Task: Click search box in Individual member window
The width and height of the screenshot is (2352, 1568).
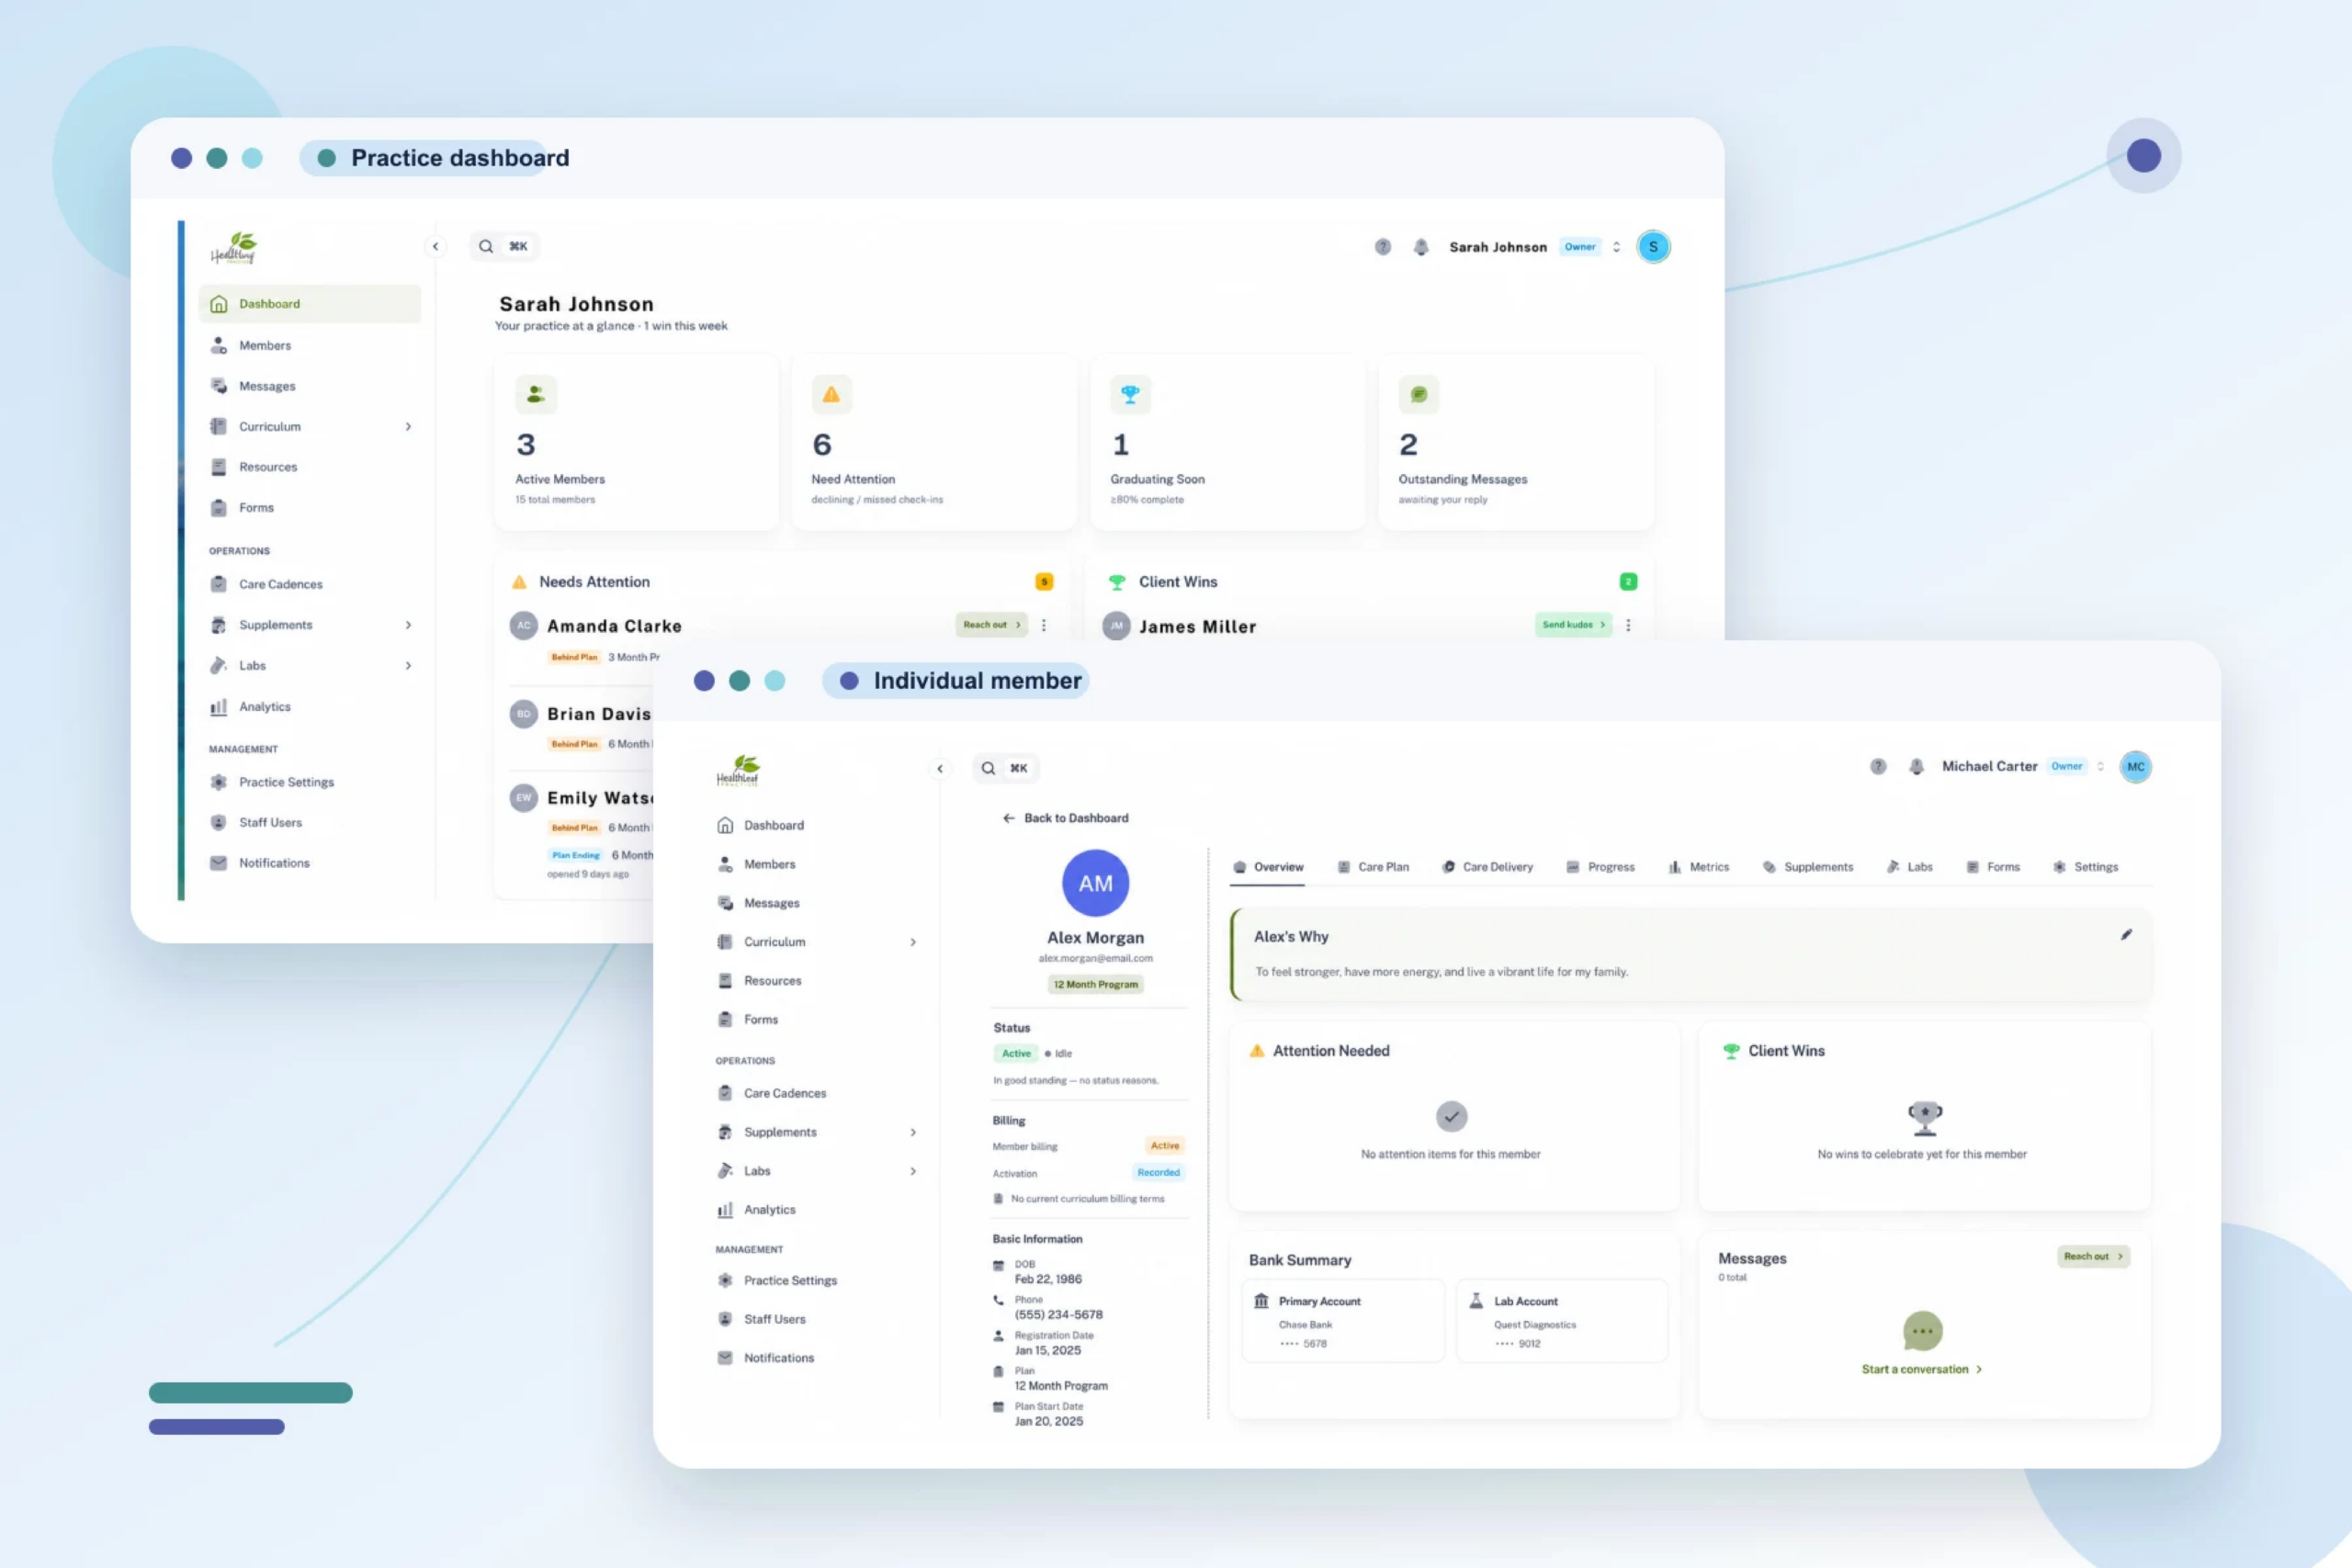Action: [1006, 769]
